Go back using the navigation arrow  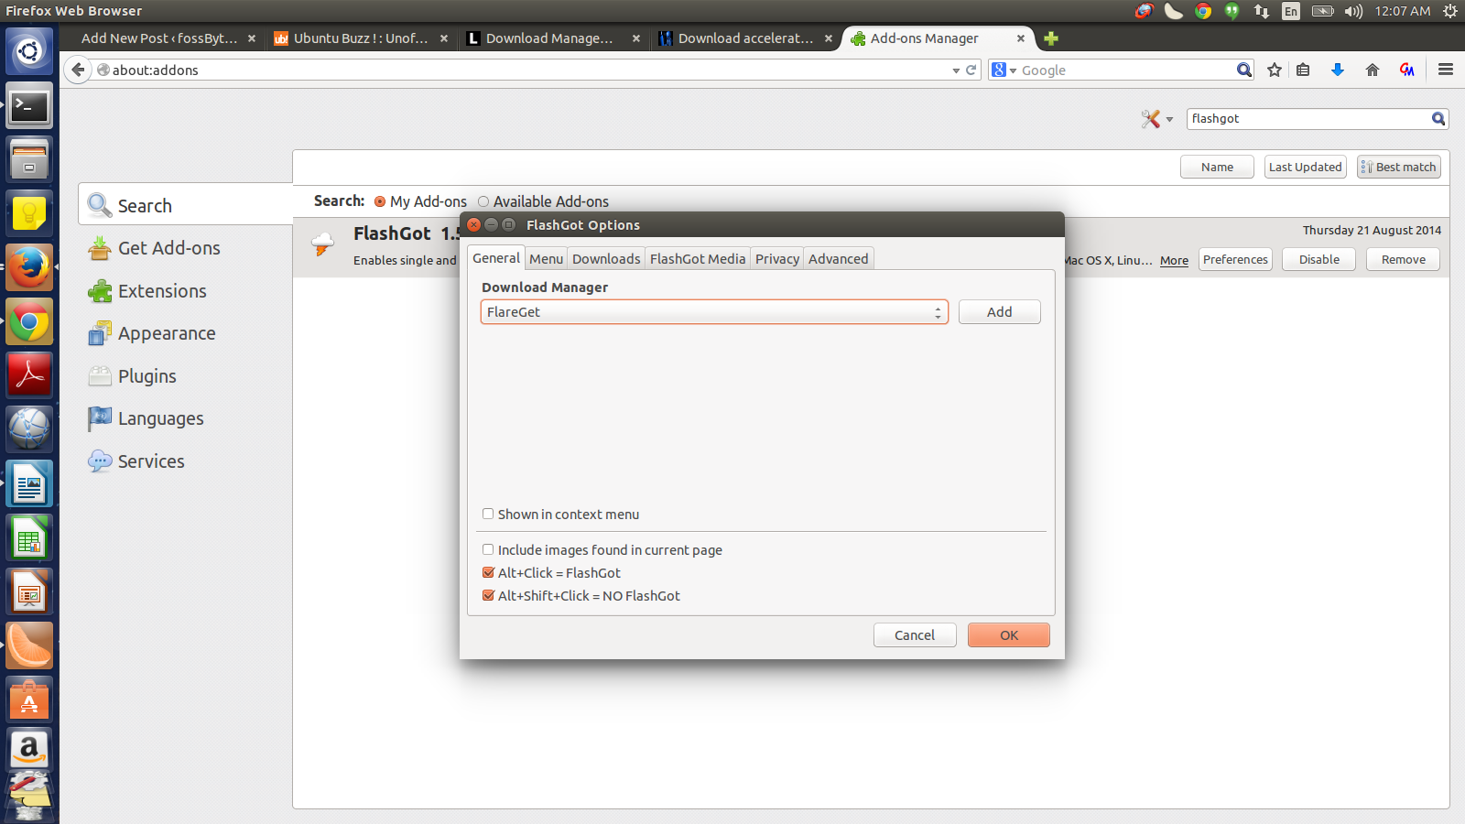click(x=78, y=70)
